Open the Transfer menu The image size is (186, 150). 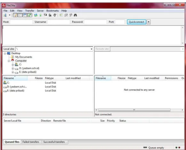click(30, 11)
